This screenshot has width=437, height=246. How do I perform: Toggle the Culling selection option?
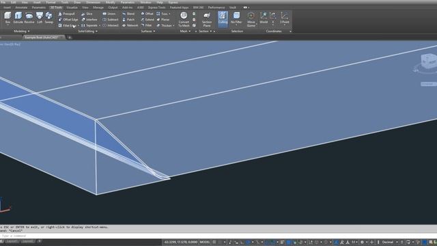[223, 19]
